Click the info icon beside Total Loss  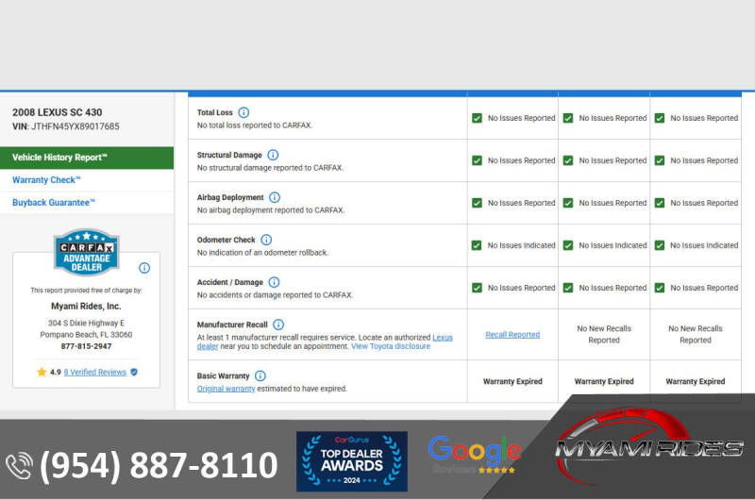[x=243, y=112]
